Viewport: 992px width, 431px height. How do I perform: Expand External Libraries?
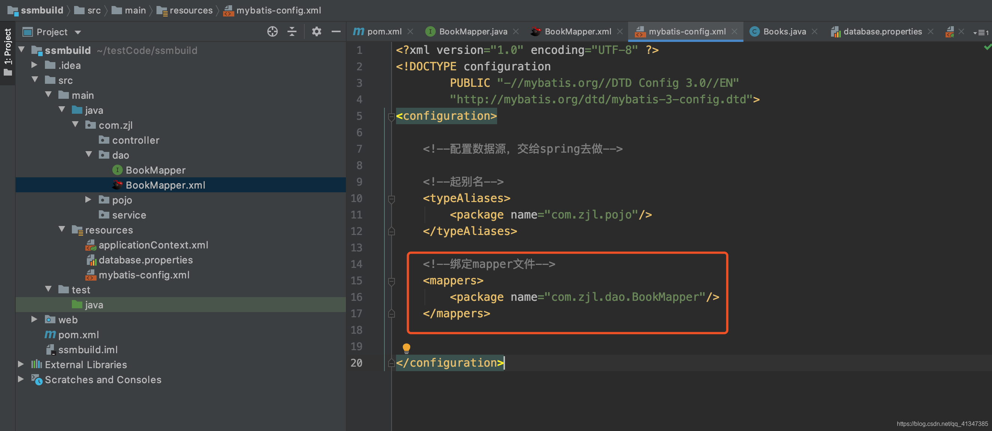tap(21, 364)
